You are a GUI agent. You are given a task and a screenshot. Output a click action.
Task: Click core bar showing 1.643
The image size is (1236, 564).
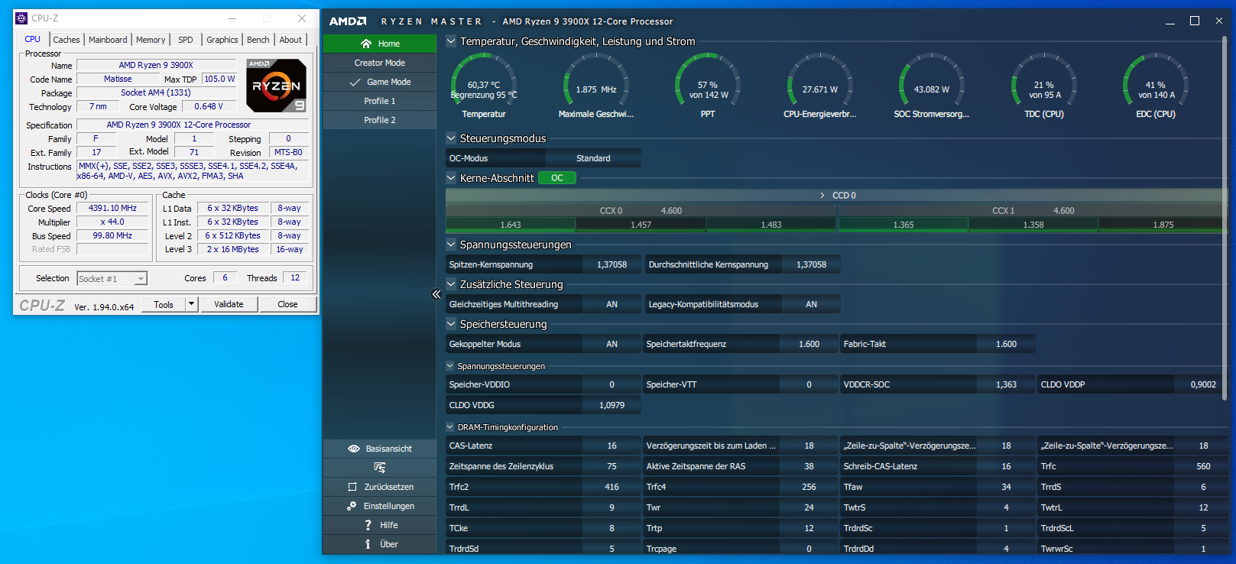click(x=511, y=225)
